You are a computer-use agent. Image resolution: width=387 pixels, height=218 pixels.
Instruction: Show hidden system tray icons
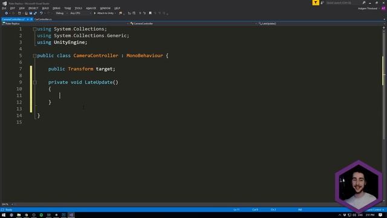(340, 215)
